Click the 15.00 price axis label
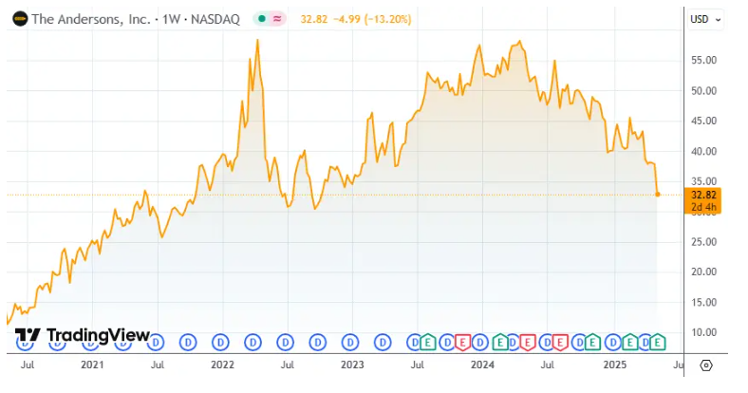 [703, 303]
